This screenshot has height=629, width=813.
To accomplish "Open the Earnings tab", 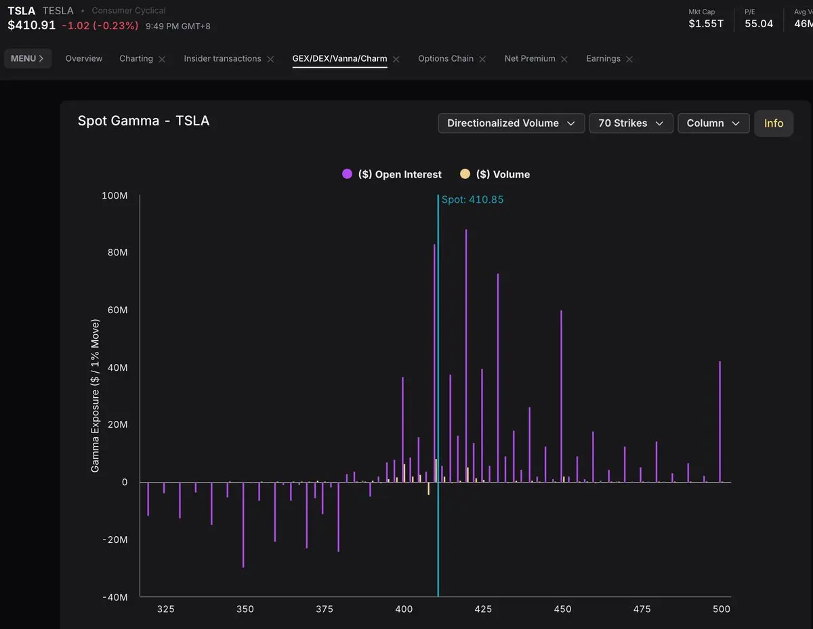I will 603,58.
